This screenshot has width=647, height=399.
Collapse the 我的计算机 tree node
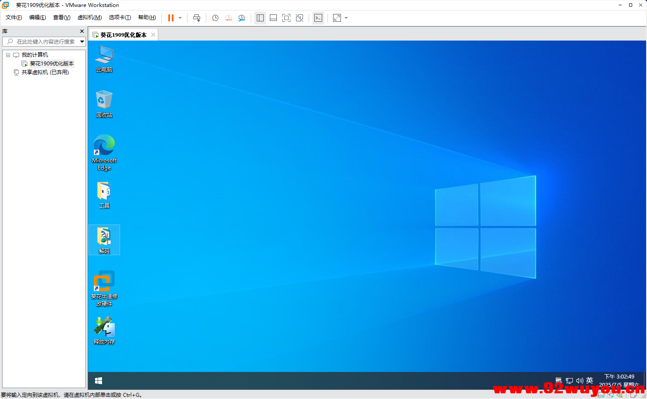coord(8,55)
